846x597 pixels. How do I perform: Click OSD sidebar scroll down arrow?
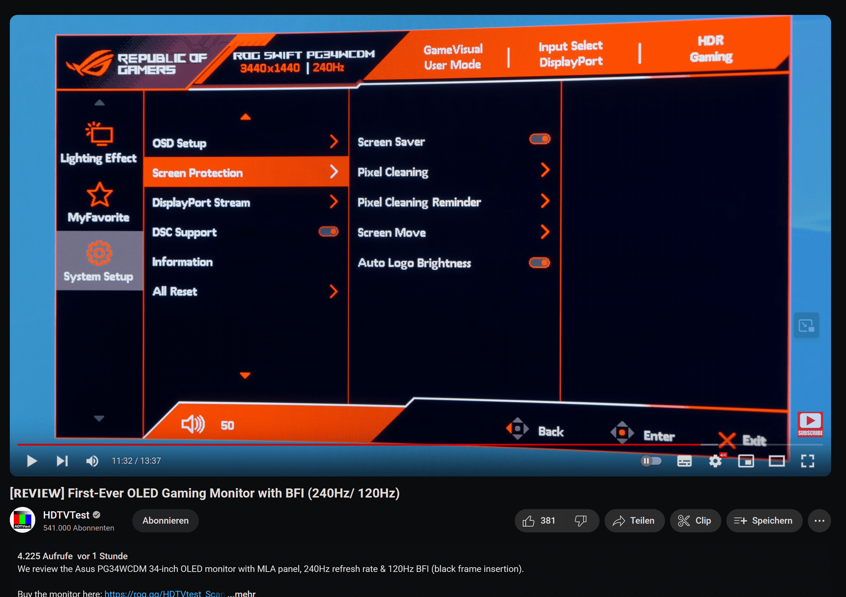click(99, 418)
